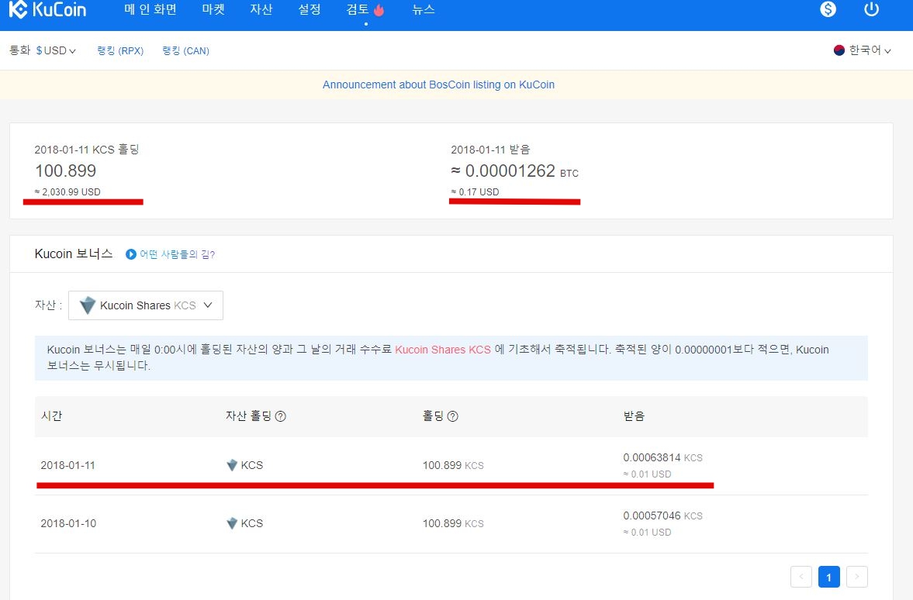Open the 설정 menu item
913x600 pixels.
point(310,10)
